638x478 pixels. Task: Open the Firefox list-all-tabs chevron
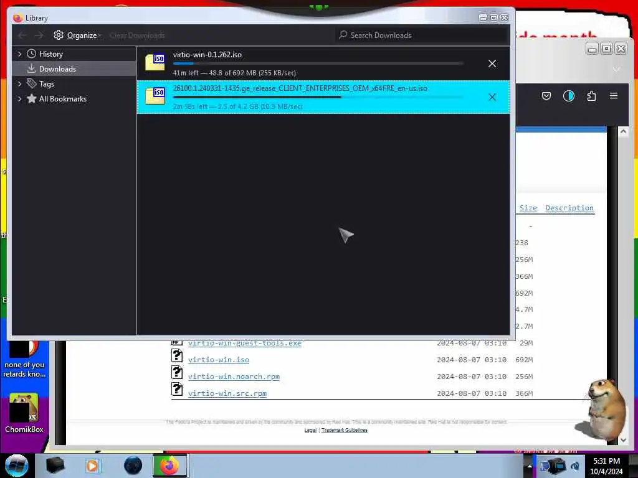[x=616, y=70]
